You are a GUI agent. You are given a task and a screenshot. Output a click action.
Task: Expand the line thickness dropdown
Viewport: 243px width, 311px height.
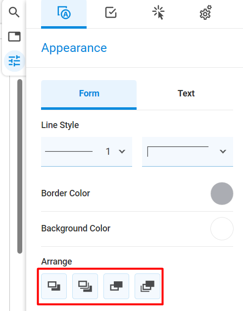[x=87, y=151]
